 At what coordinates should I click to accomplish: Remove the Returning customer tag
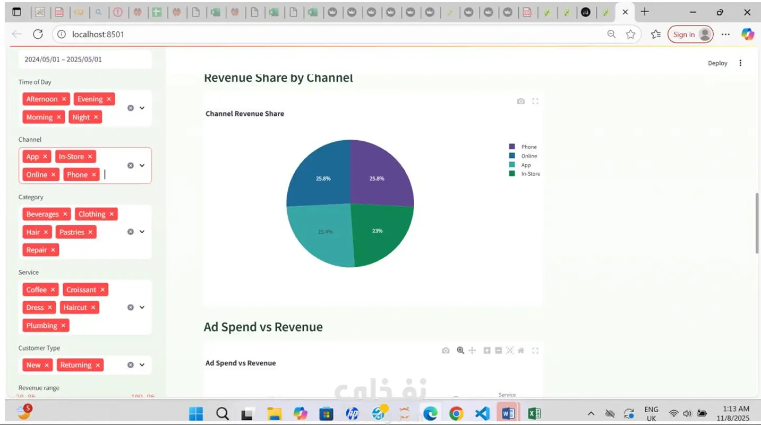[98, 365]
